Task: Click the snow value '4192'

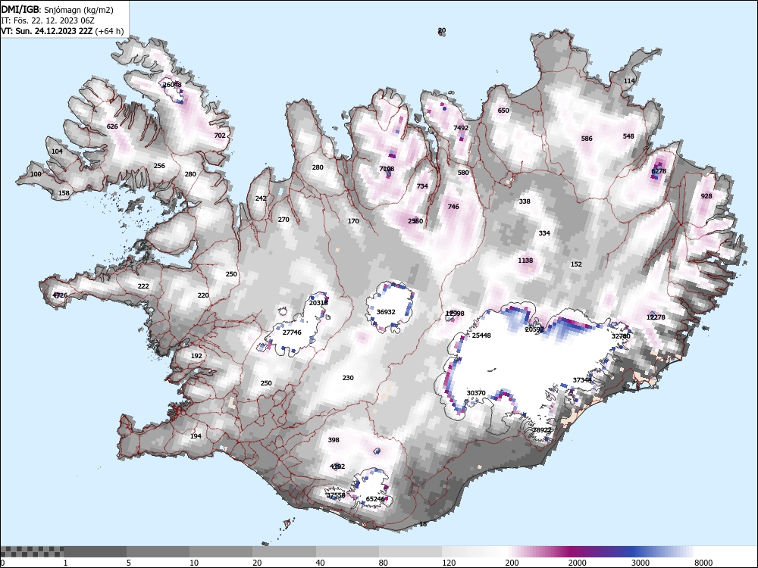Action: coord(337,467)
